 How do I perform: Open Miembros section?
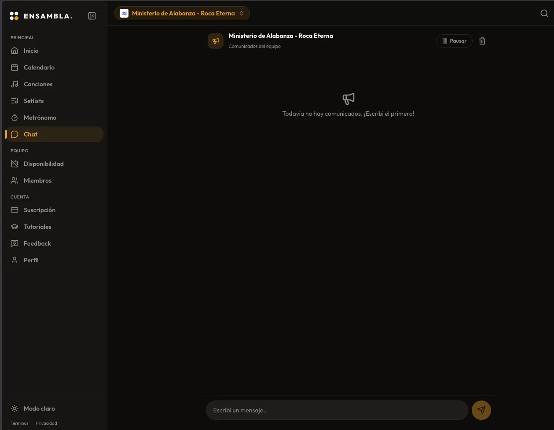(x=54, y=180)
